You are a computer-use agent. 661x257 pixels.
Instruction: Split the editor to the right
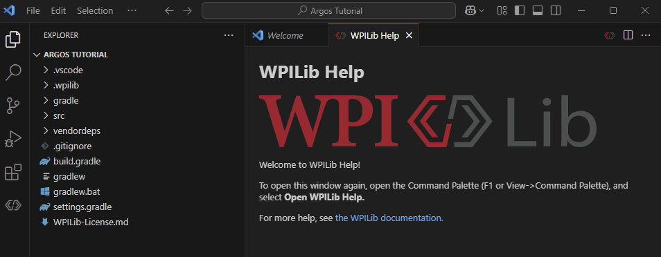(628, 35)
